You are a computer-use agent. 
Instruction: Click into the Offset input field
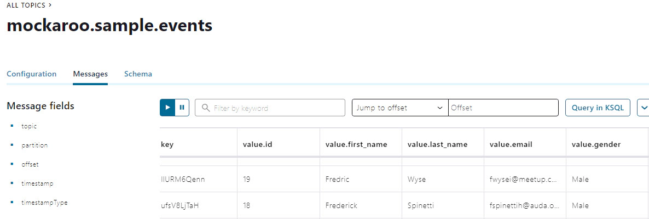(x=503, y=108)
